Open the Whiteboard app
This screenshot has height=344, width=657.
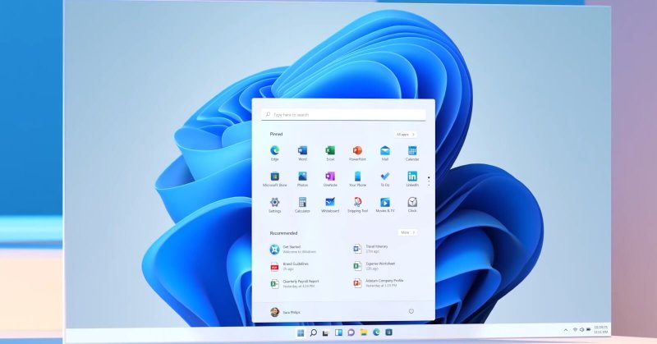coord(330,205)
